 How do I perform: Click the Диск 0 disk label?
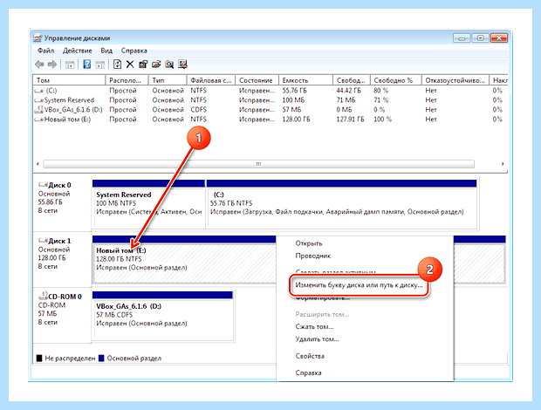click(59, 185)
